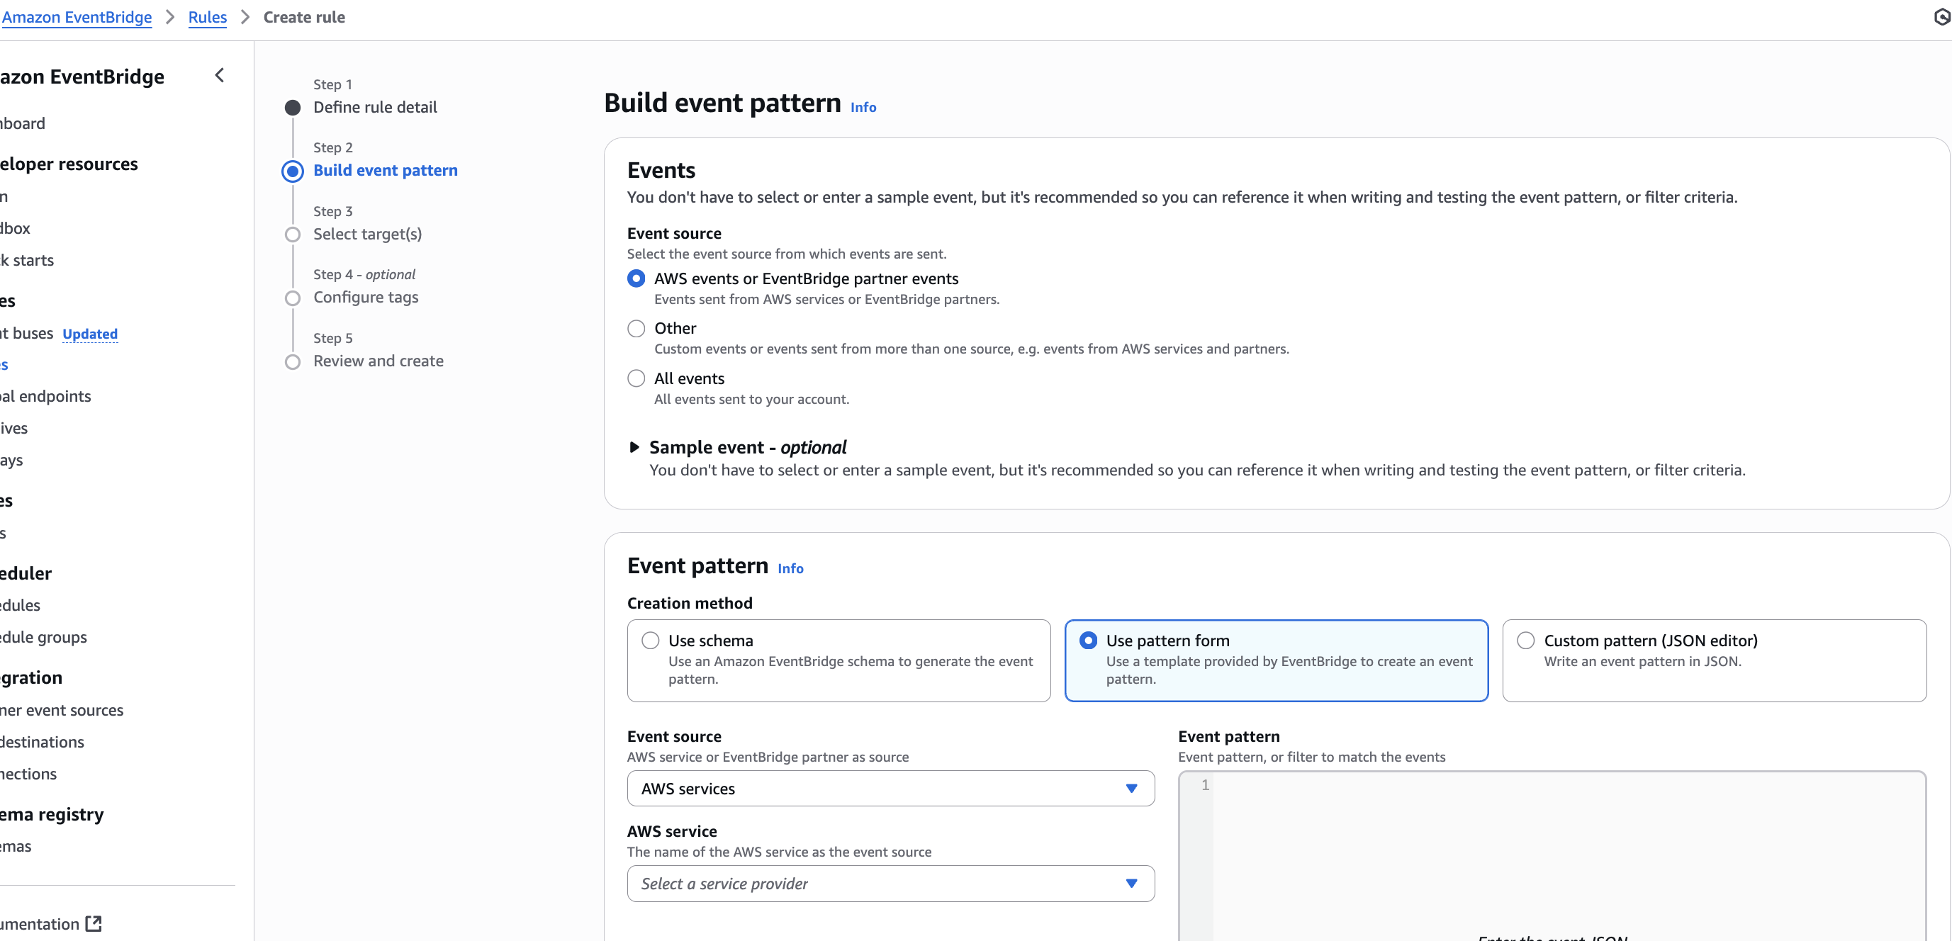This screenshot has width=1952, height=941.
Task: Go to Step 3 Select target(s)
Action: coord(368,234)
